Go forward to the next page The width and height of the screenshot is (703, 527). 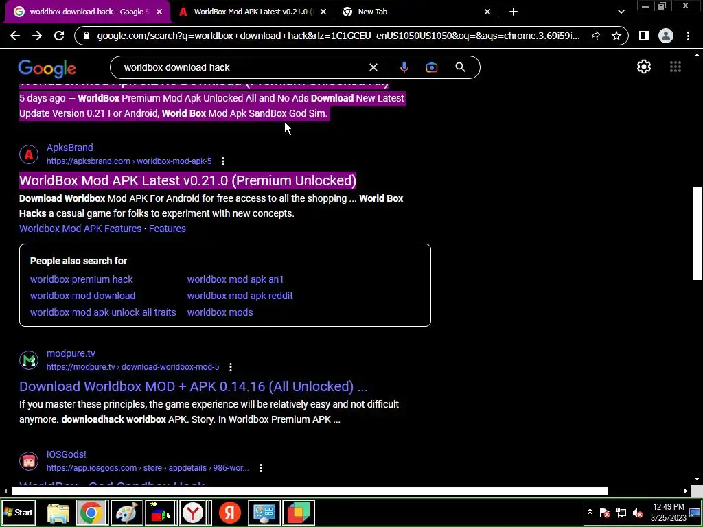(37, 36)
